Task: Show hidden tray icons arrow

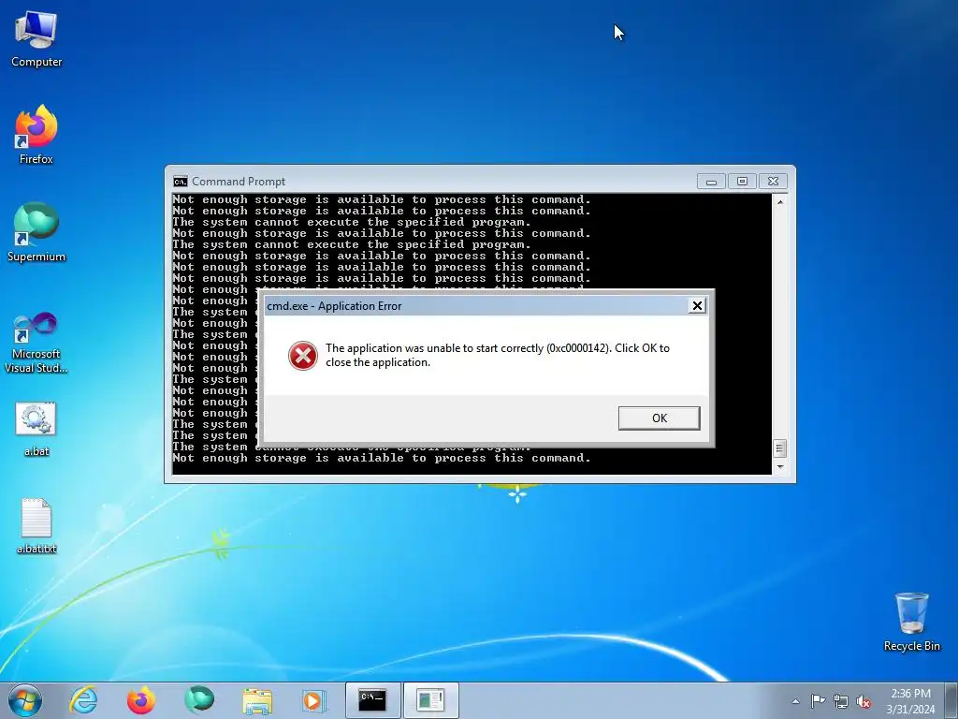Action: (x=795, y=701)
